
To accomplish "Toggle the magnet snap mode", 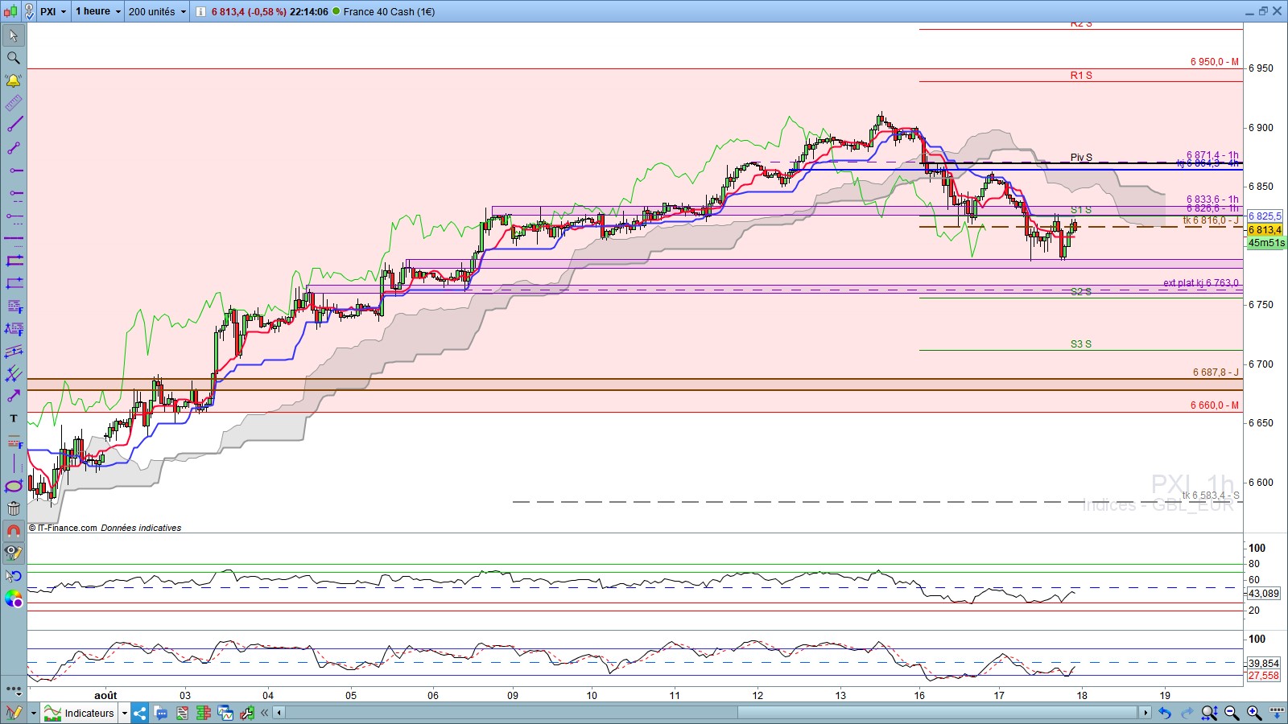I will pyautogui.click(x=14, y=531).
